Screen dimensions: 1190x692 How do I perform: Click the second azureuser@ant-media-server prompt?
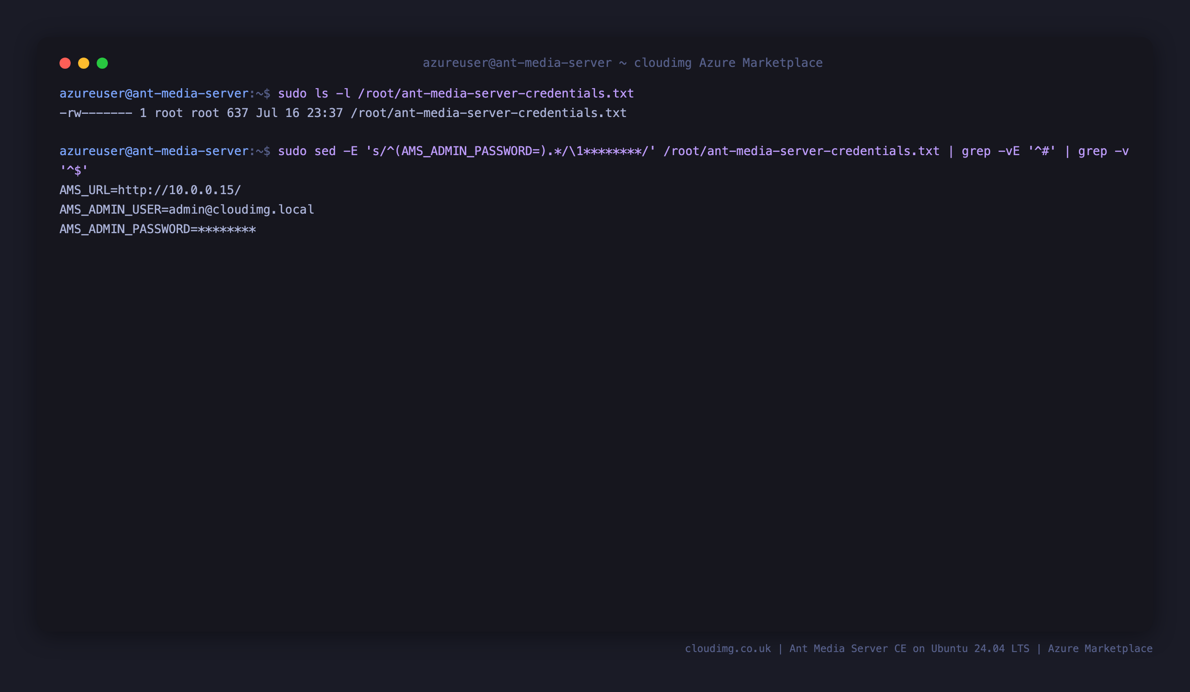(x=165, y=151)
